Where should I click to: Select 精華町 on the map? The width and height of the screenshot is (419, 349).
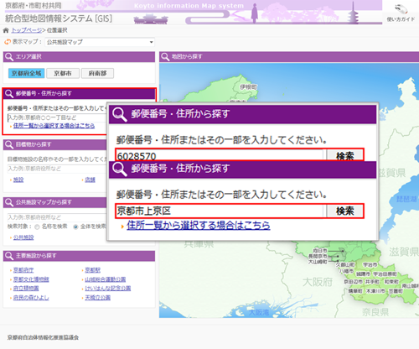click(355, 291)
